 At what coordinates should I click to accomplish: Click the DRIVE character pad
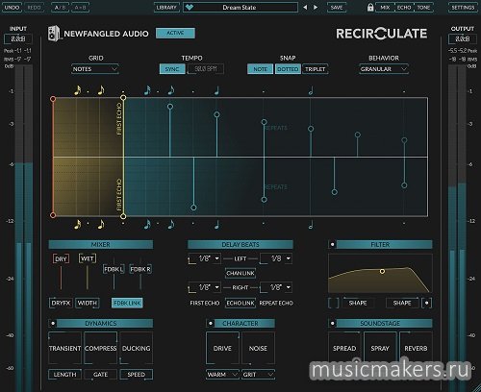222,348
